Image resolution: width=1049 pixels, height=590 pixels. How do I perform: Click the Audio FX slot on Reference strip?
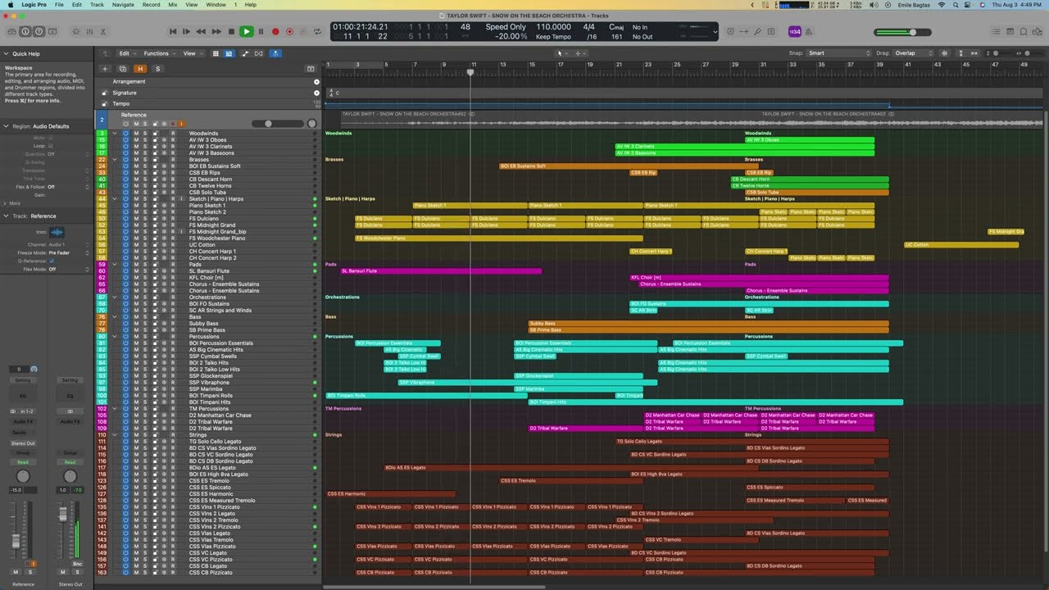tap(23, 422)
